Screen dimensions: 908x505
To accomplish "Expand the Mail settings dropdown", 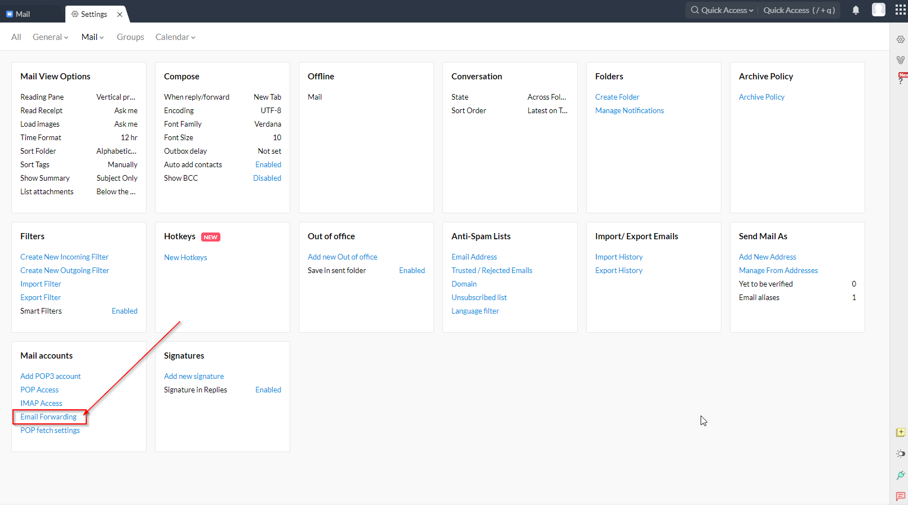I will [92, 37].
